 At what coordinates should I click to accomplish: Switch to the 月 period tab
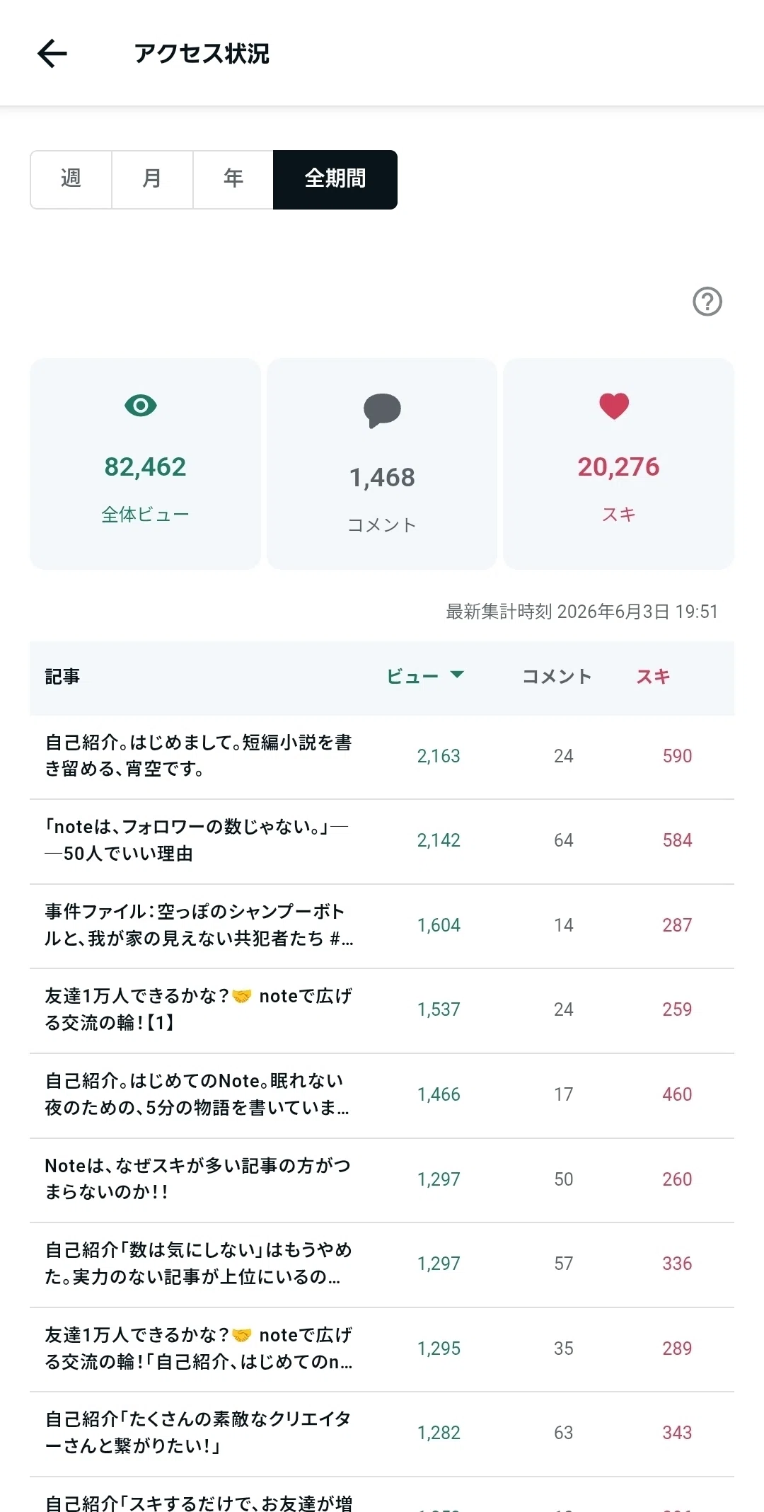(152, 179)
